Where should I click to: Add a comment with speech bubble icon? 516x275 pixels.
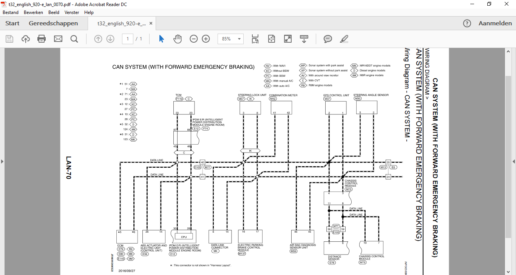[328, 39]
